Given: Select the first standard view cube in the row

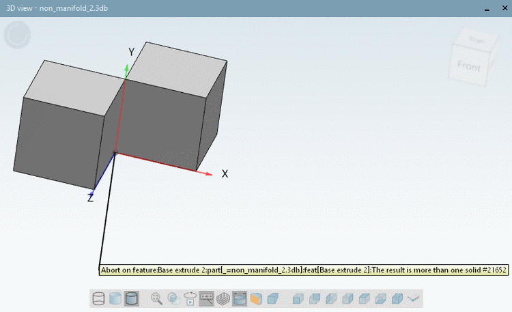Looking at the screenshot, I should (x=298, y=298).
